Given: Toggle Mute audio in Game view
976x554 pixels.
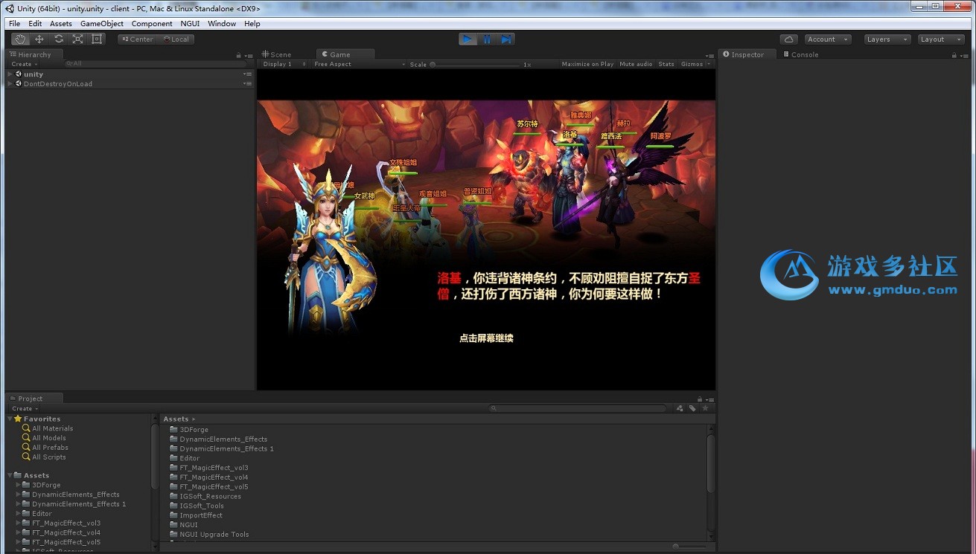Looking at the screenshot, I should click(x=636, y=64).
